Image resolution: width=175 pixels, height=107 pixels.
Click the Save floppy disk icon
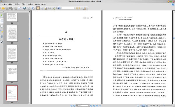pyautogui.click(x=7, y=8)
